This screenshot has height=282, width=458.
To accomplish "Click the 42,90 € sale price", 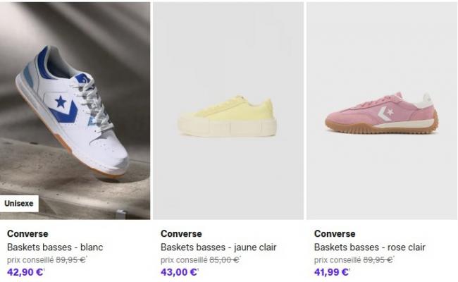I will point(25,272).
